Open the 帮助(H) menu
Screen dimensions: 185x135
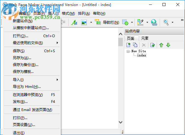point(99,13)
